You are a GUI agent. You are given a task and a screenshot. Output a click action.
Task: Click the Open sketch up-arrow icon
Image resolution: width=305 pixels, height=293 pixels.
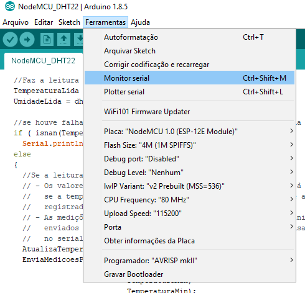click(63, 39)
